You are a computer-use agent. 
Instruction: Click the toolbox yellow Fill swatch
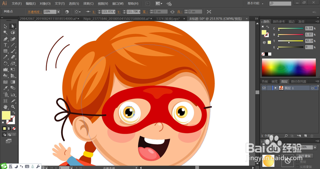pyautogui.click(x=6, y=116)
